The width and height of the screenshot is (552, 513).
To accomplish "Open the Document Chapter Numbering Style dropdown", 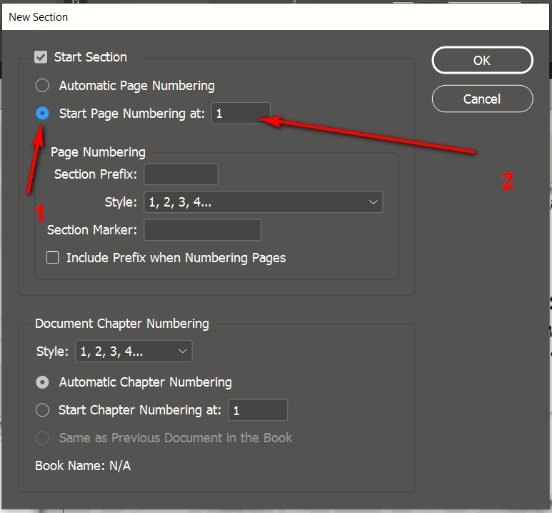I will point(134,352).
